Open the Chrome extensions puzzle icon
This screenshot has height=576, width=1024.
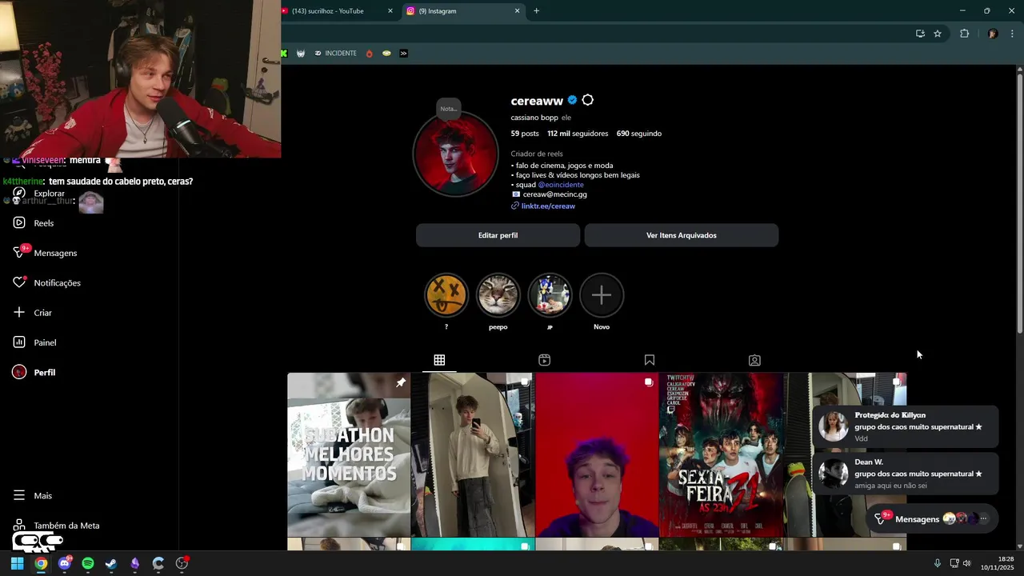[x=964, y=34]
